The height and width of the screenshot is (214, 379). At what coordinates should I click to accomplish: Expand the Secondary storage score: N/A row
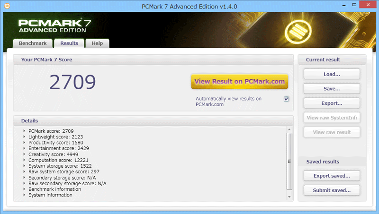pos(24,178)
